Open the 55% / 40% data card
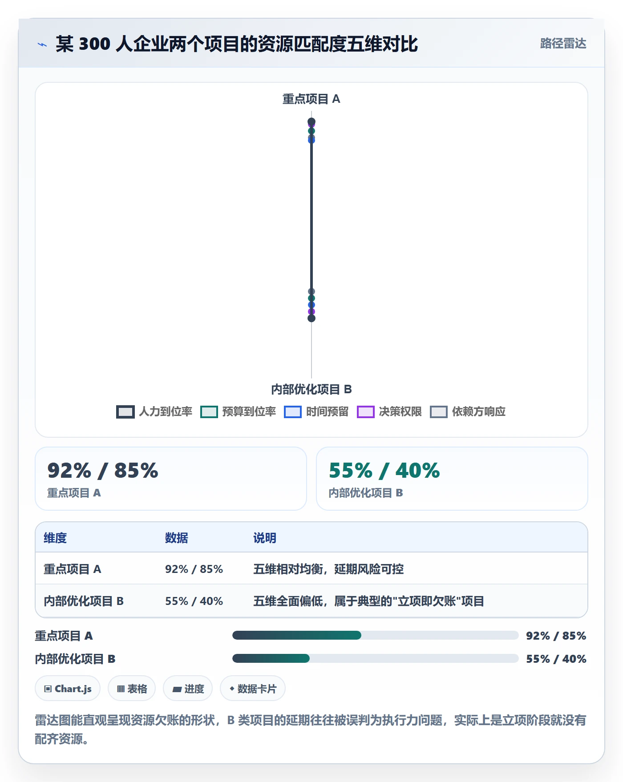Image resolution: width=623 pixels, height=782 pixels. [452, 479]
